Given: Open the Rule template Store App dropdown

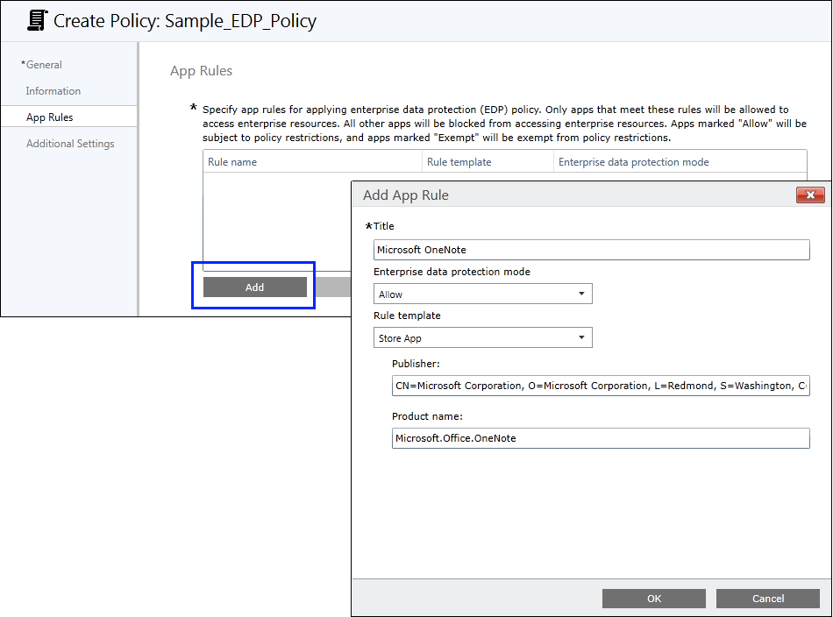Looking at the screenshot, I should click(483, 338).
